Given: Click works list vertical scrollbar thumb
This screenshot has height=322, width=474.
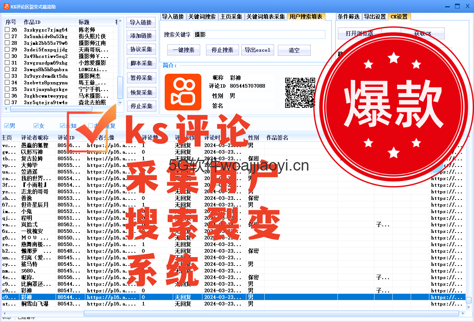Looking at the screenshot, I should (120, 87).
